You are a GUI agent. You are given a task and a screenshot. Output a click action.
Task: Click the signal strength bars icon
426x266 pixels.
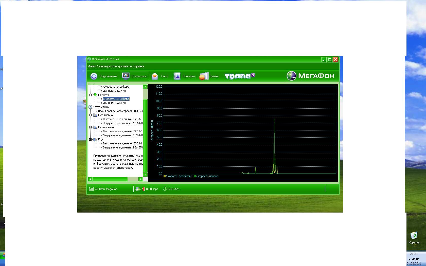[x=91, y=189]
